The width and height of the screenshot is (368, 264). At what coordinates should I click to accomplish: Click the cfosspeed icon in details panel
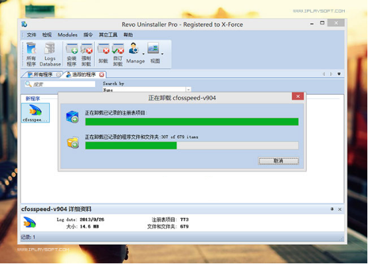click(x=30, y=222)
